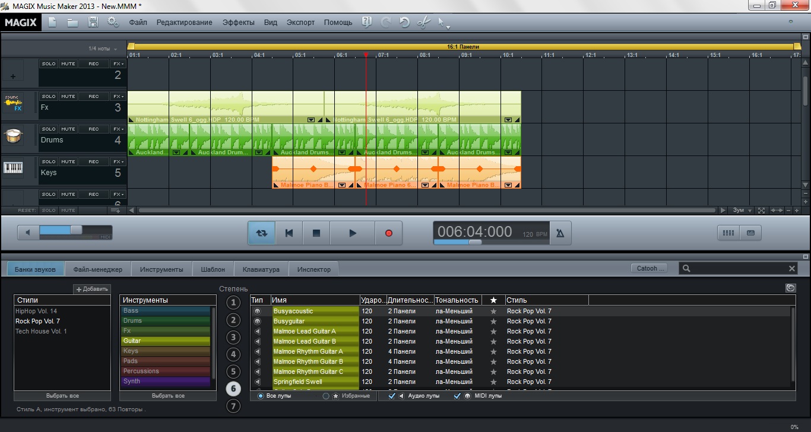Open the FX dropdown on the Fx track
811x432 pixels.
click(x=118, y=96)
